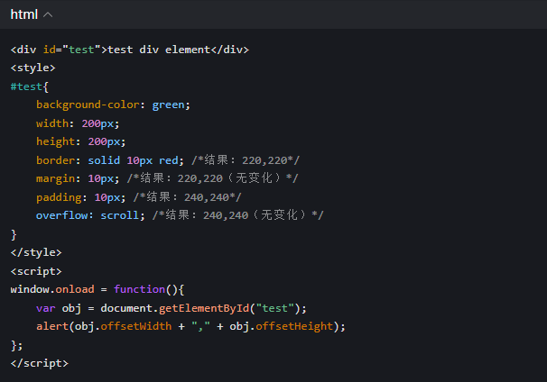Collapse the html code block chevron

(48, 14)
